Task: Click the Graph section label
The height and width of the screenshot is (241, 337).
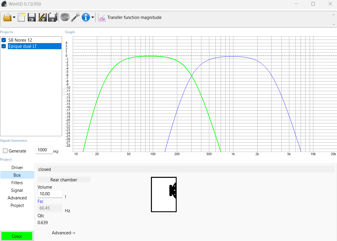Action: 70,32
